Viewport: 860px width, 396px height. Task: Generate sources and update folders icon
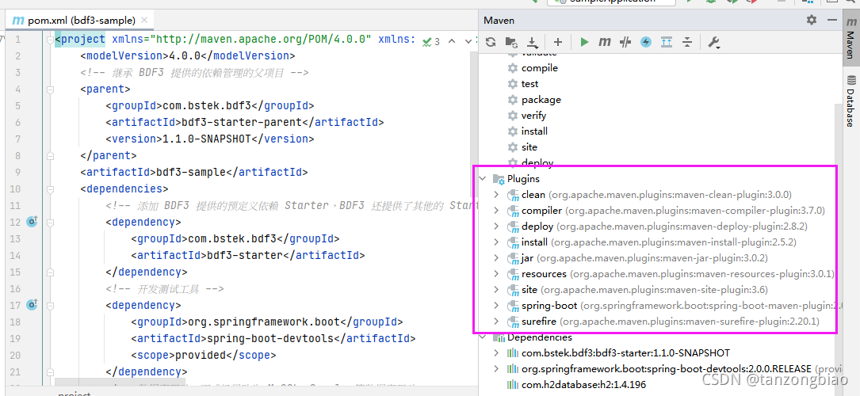pos(511,42)
